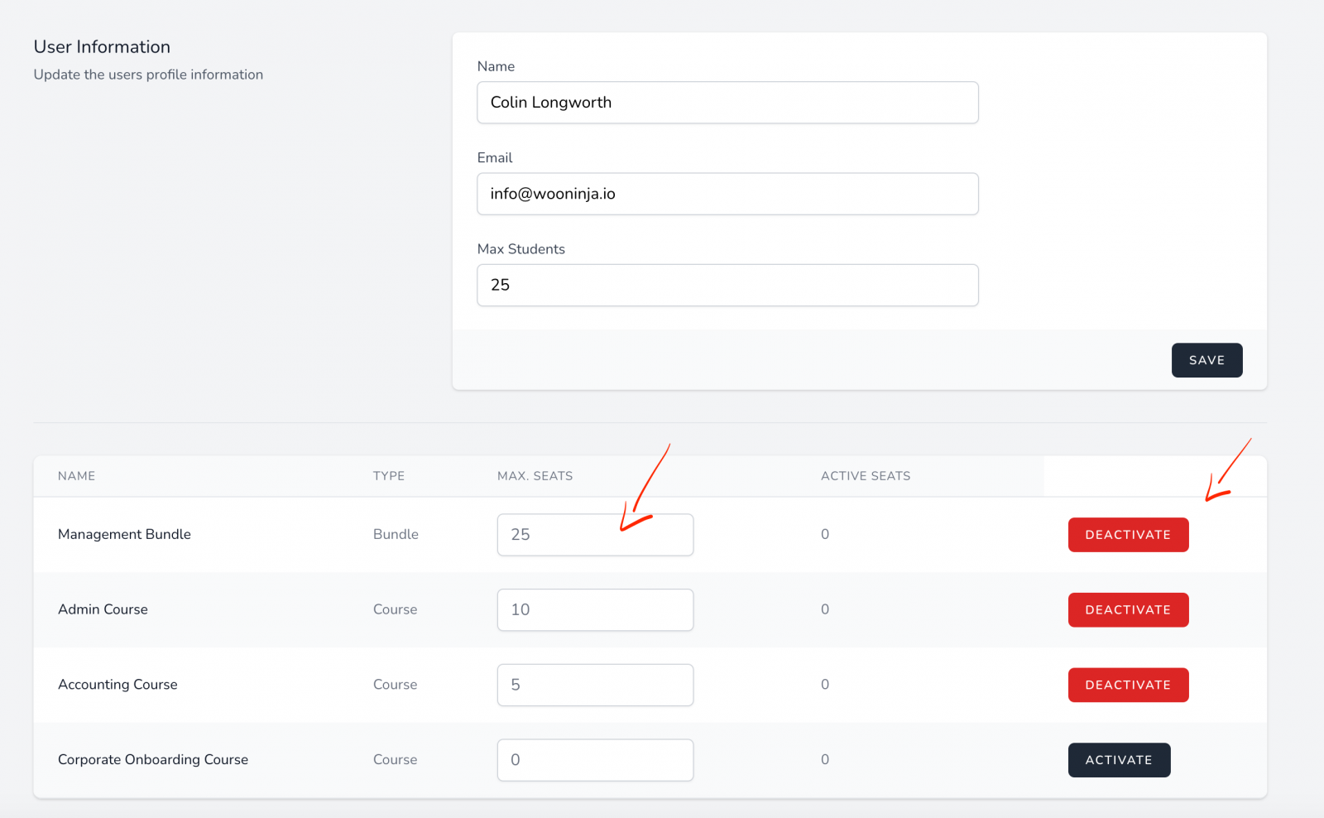Click 'Update the users profile information' text
Viewport: 1324px width, 818px height.
point(148,75)
